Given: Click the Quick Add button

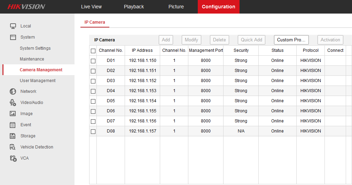Looking at the screenshot, I should [x=251, y=40].
